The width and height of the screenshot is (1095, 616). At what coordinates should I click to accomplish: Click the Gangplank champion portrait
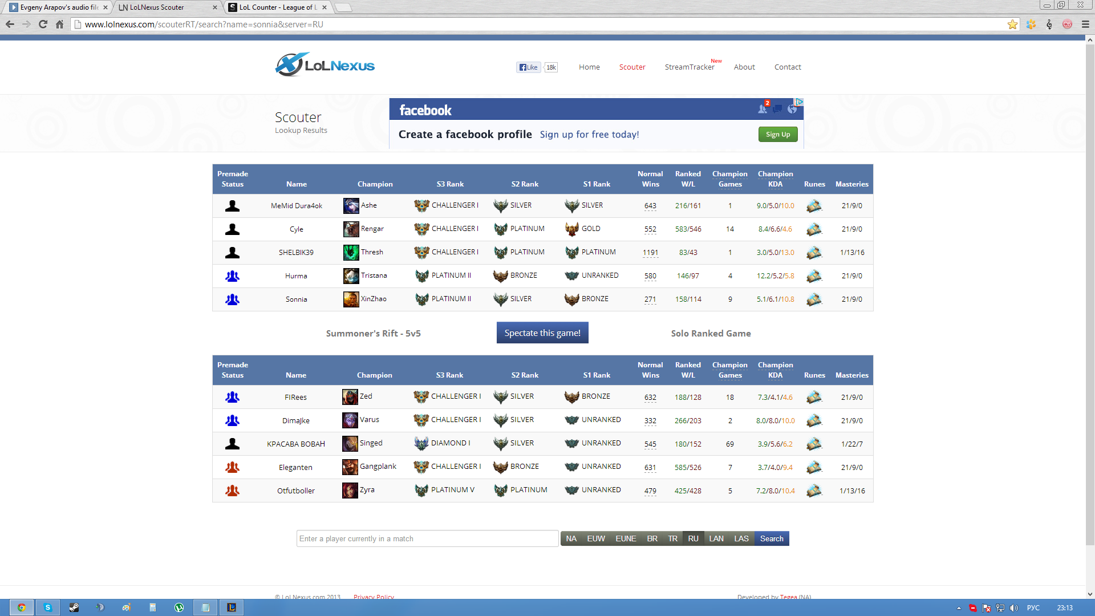[x=350, y=467]
